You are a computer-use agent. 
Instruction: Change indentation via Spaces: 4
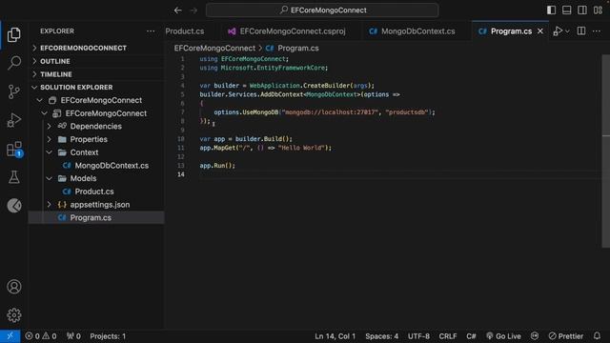[x=381, y=336]
